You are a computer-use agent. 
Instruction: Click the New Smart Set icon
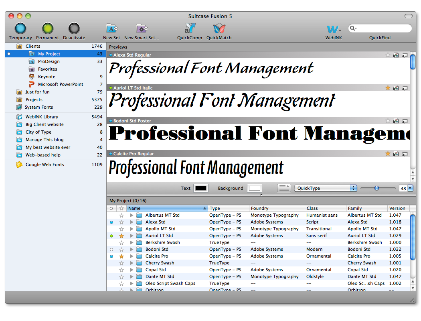tap(142, 28)
